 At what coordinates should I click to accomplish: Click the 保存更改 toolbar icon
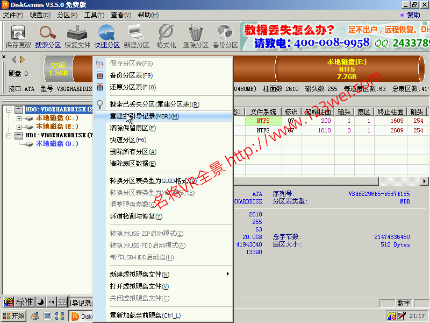coord(18,36)
